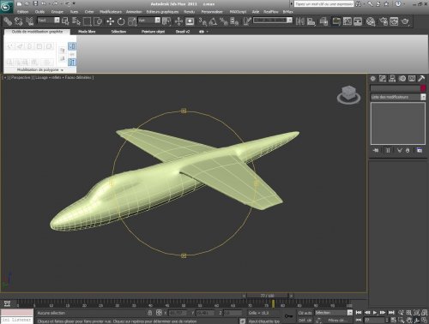Play the animation
The image size is (429, 324).
tap(375, 313)
